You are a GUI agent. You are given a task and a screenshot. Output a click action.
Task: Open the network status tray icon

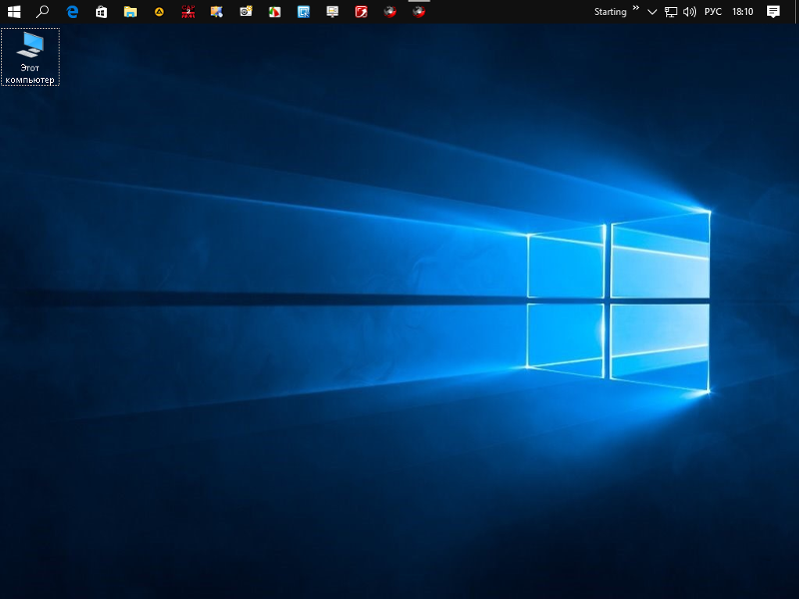[x=670, y=12]
